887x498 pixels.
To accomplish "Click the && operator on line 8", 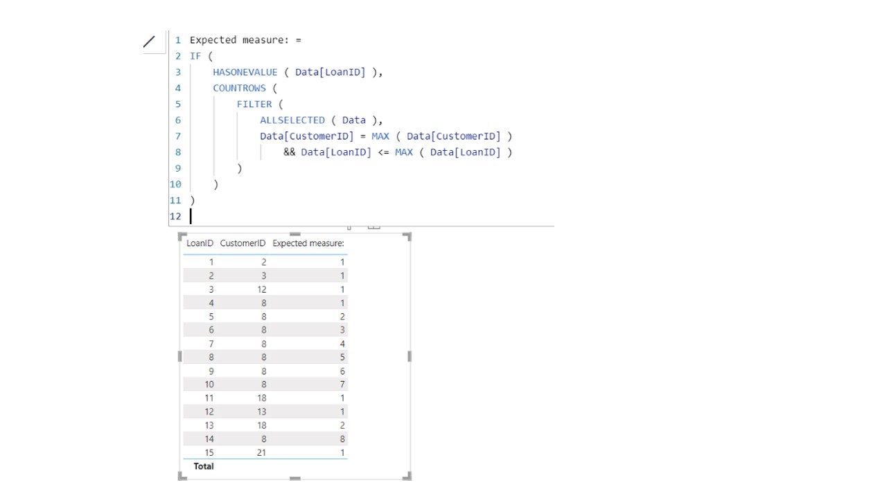I will pos(289,152).
